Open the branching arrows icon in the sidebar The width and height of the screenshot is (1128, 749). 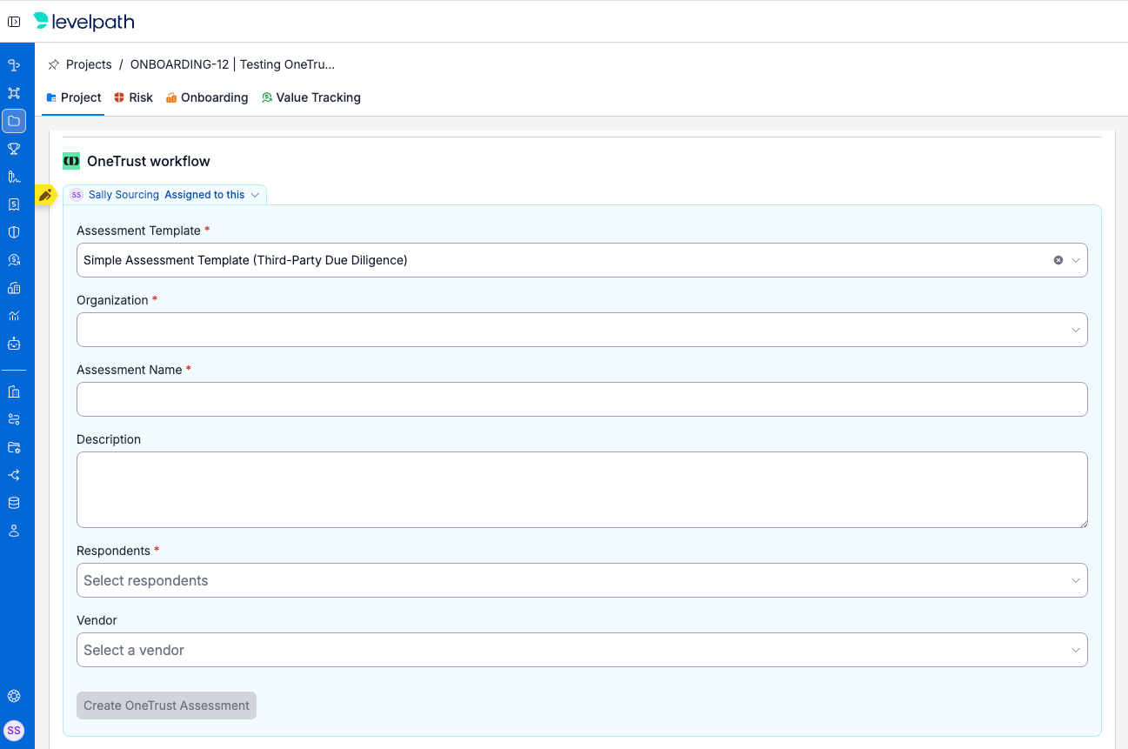(14, 475)
